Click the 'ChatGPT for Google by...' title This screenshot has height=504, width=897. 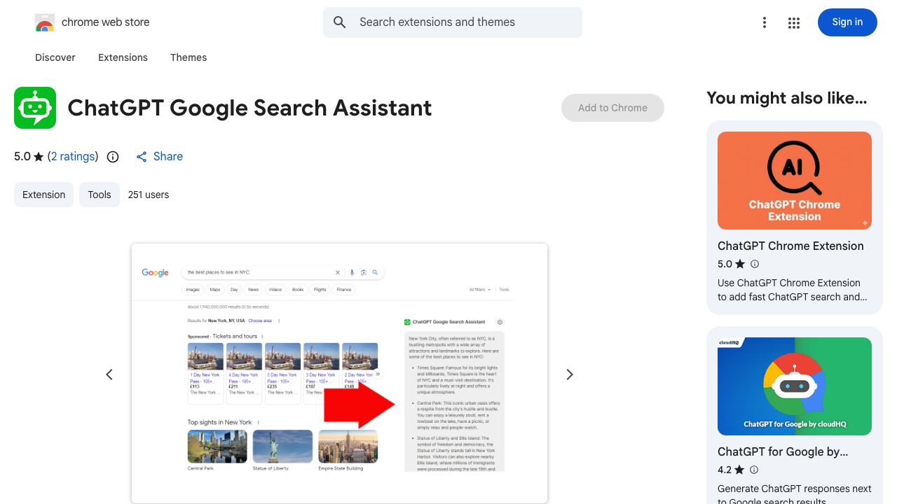(x=783, y=451)
